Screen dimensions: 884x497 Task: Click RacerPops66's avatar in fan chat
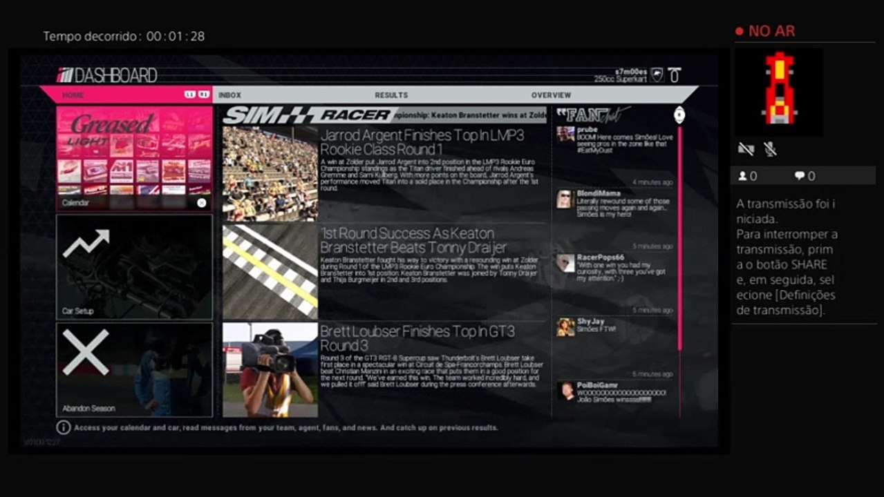pos(565,263)
